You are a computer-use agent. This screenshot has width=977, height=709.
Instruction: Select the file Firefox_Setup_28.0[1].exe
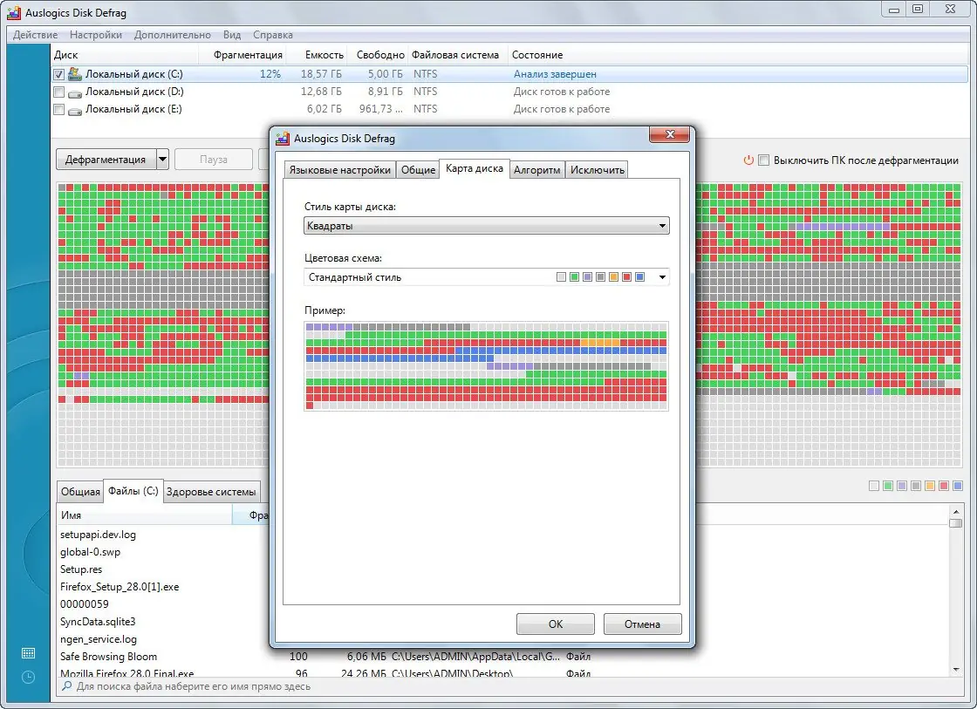(x=120, y=587)
